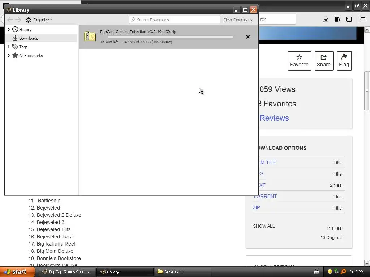This screenshot has width=370, height=277.
Task: Toggle Firefox sidebar icon
Action: (349, 19)
